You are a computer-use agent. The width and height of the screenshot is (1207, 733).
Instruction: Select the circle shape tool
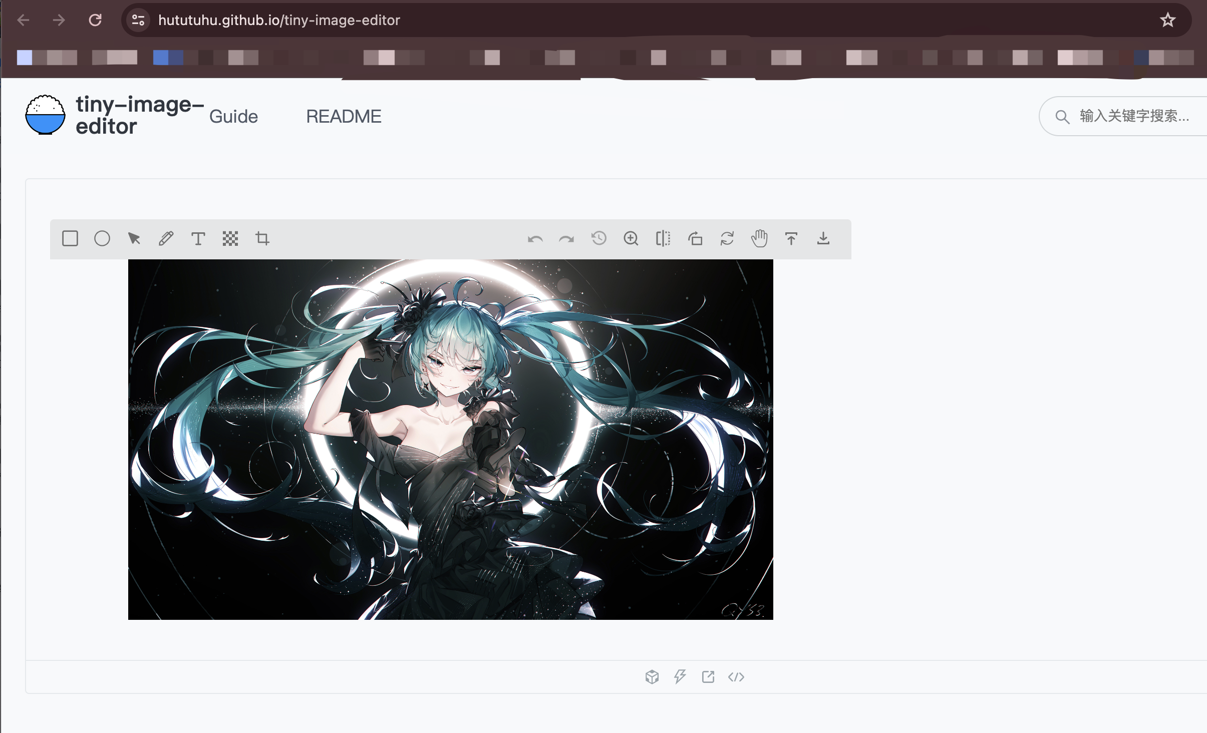point(102,238)
